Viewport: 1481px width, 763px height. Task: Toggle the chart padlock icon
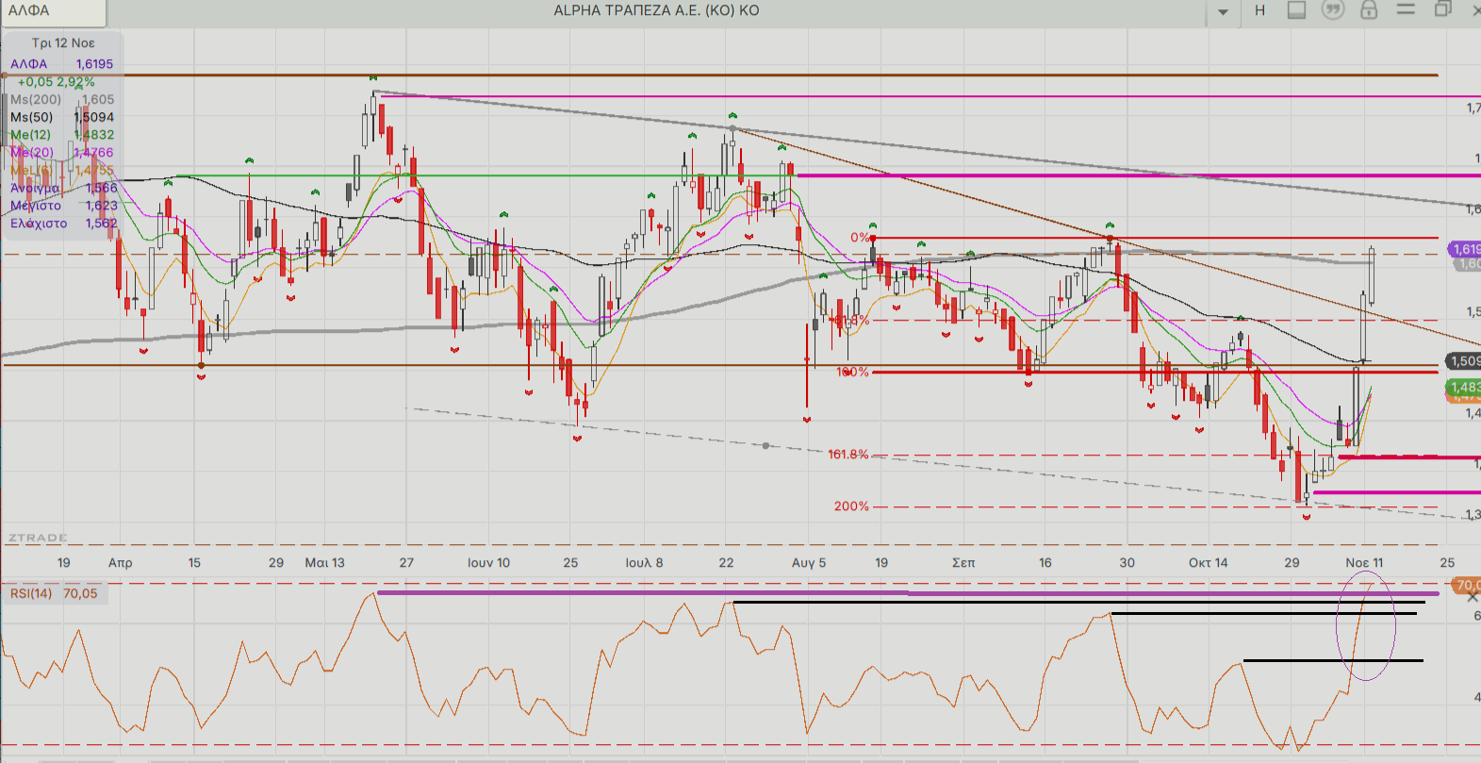[1369, 10]
